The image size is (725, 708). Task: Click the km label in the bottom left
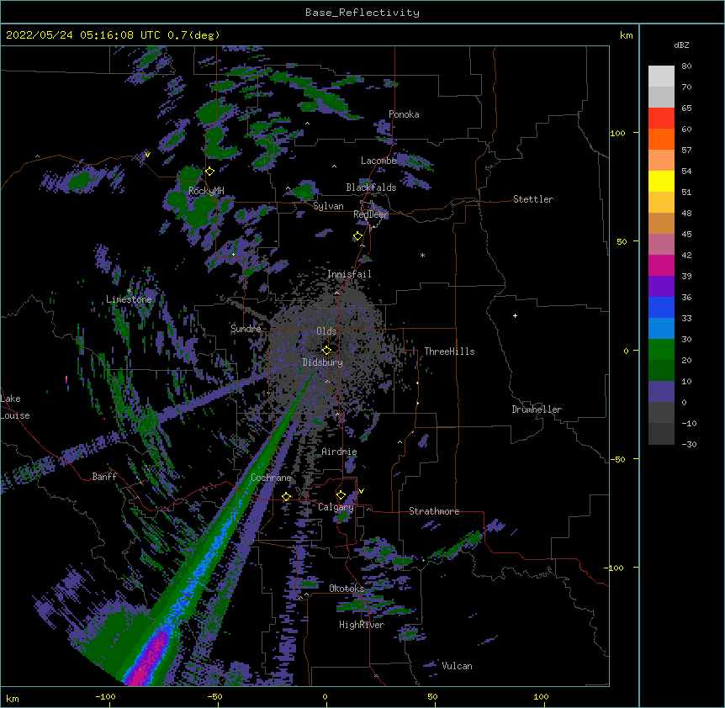(x=13, y=698)
